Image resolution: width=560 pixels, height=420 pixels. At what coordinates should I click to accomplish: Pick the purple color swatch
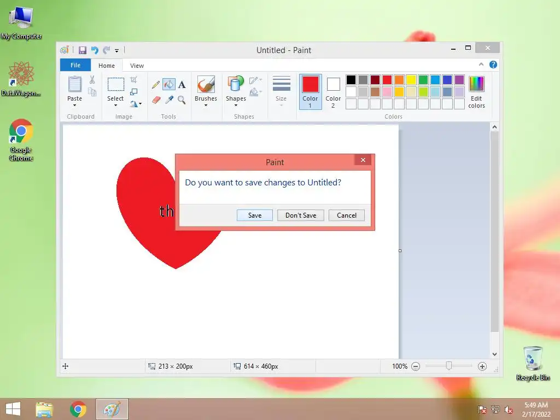click(459, 80)
